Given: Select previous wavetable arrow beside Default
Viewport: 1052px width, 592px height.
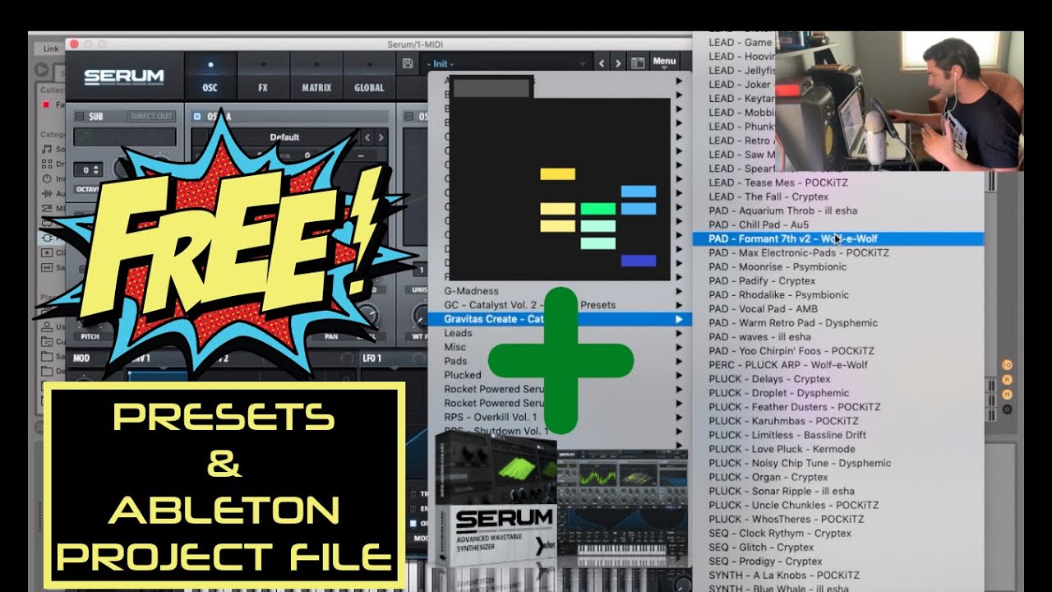Looking at the screenshot, I should pyautogui.click(x=368, y=137).
